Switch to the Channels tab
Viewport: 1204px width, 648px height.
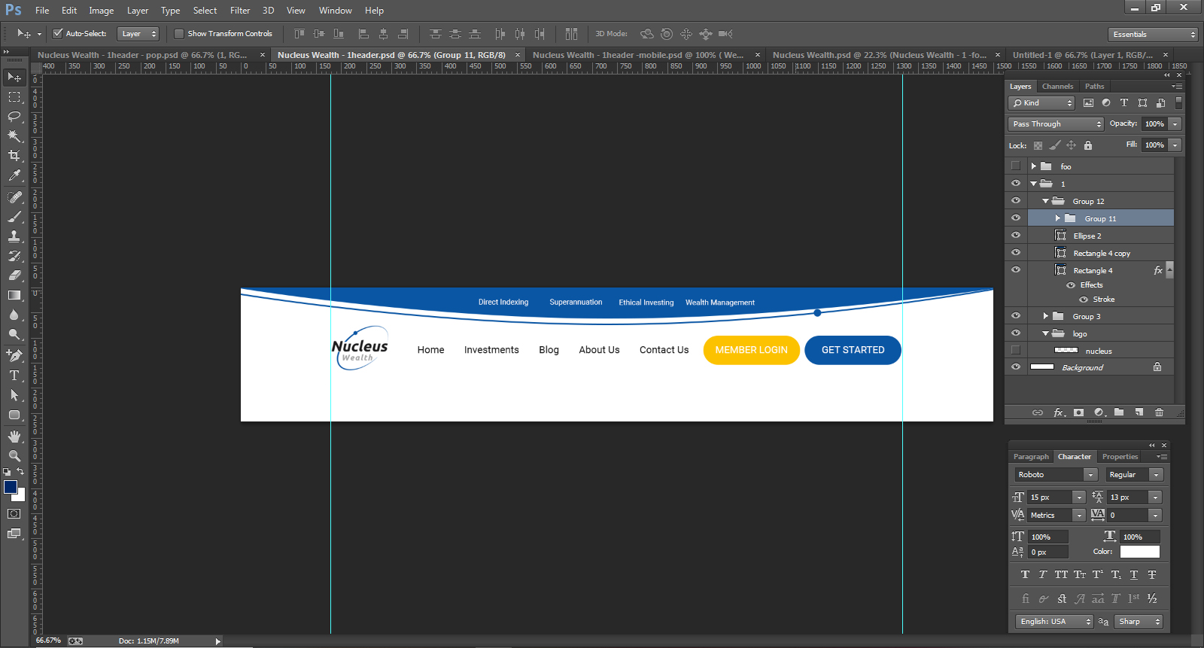1057,87
